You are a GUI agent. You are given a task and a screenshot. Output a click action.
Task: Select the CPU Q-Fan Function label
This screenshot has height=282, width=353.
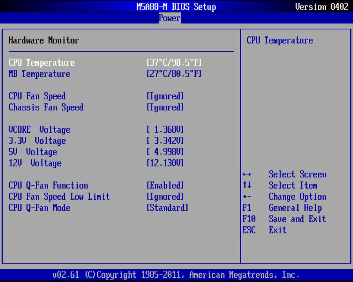pos(48,186)
